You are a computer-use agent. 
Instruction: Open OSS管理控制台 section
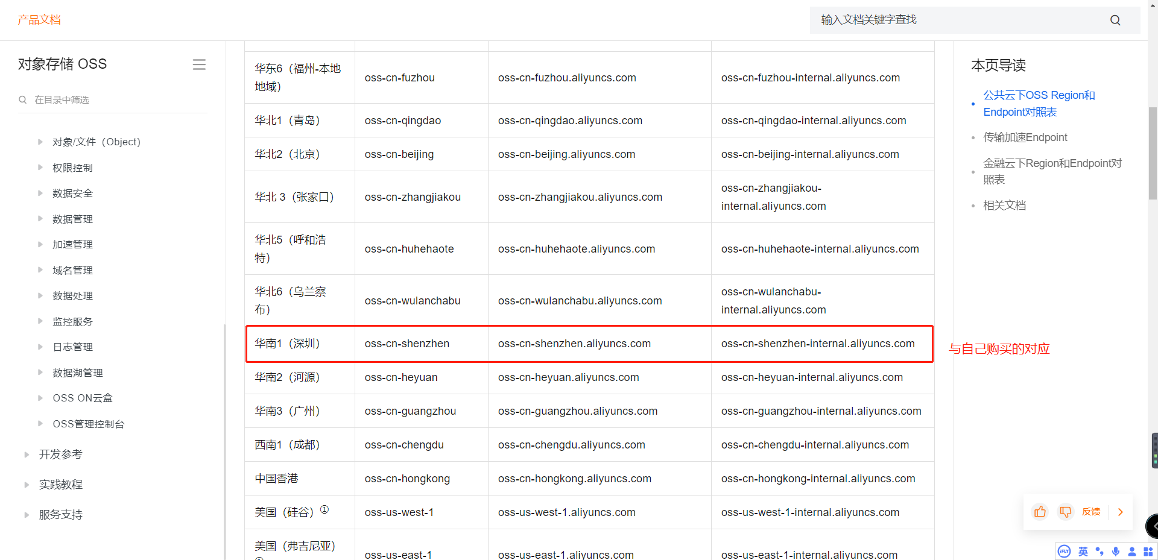pyautogui.click(x=89, y=424)
